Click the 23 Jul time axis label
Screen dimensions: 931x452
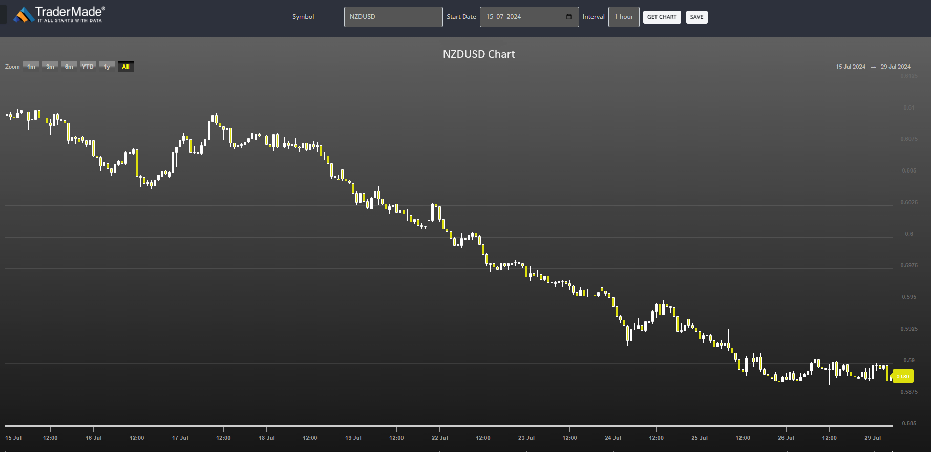[x=526, y=438]
